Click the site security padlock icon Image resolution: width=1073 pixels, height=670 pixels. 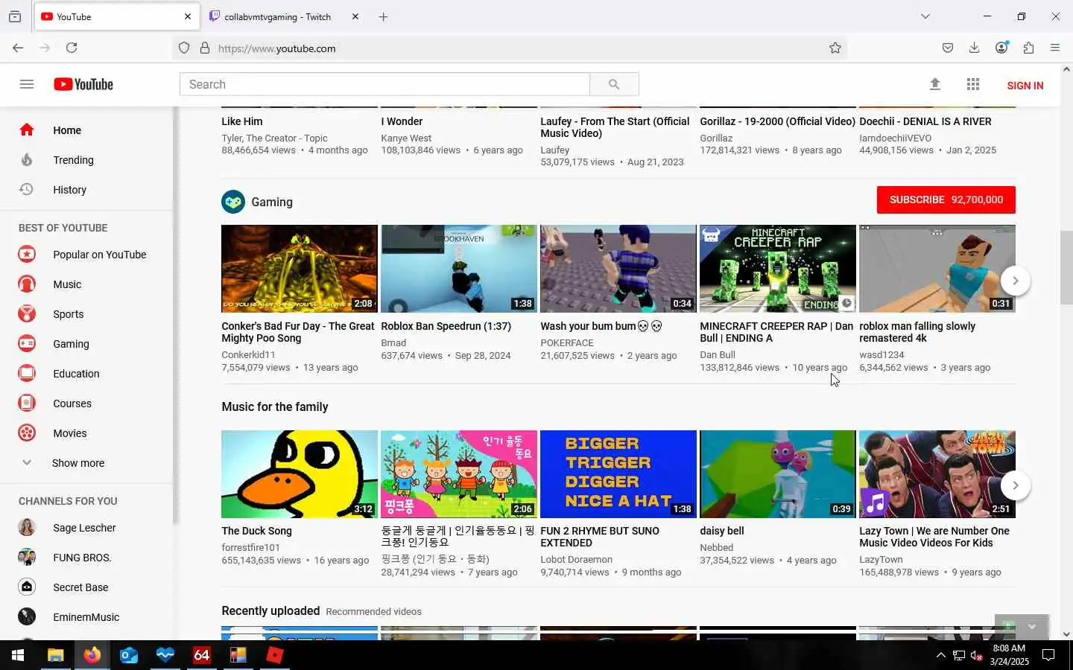point(205,48)
